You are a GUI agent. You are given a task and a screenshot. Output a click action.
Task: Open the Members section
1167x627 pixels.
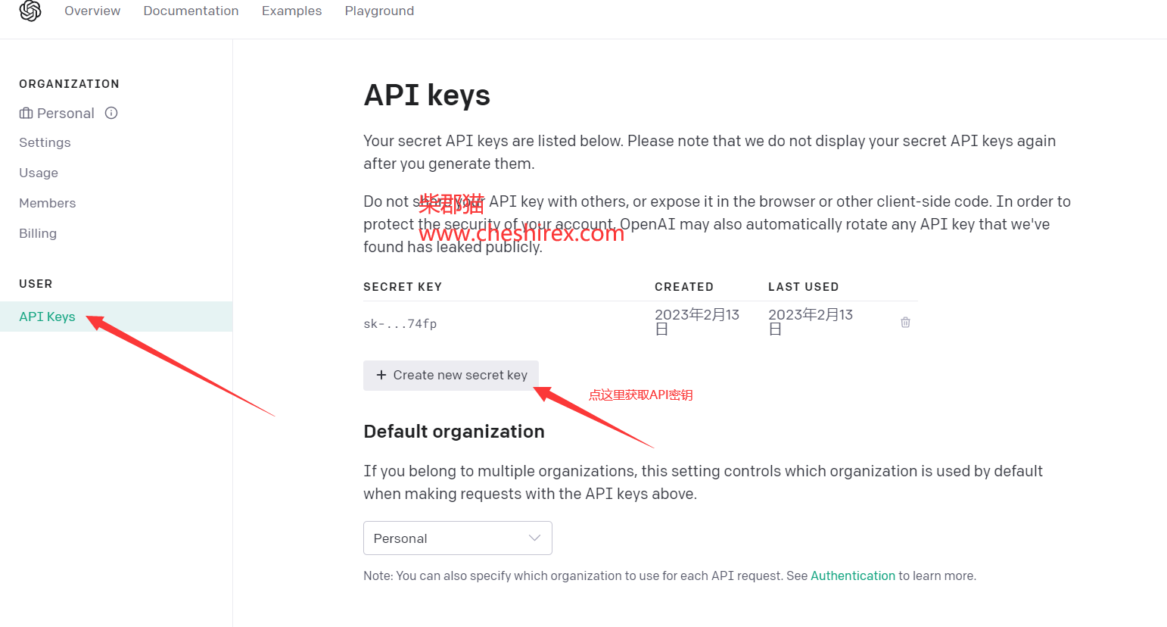pos(48,203)
